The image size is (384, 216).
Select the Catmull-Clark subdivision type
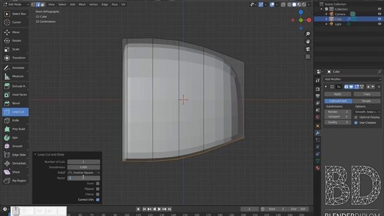(338, 101)
